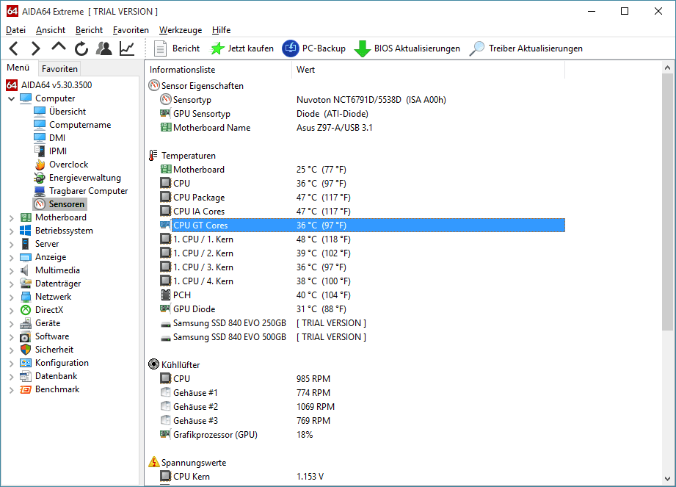The image size is (676, 487).
Task: Click the Kühllüfter fan icon
Action: pos(153,364)
